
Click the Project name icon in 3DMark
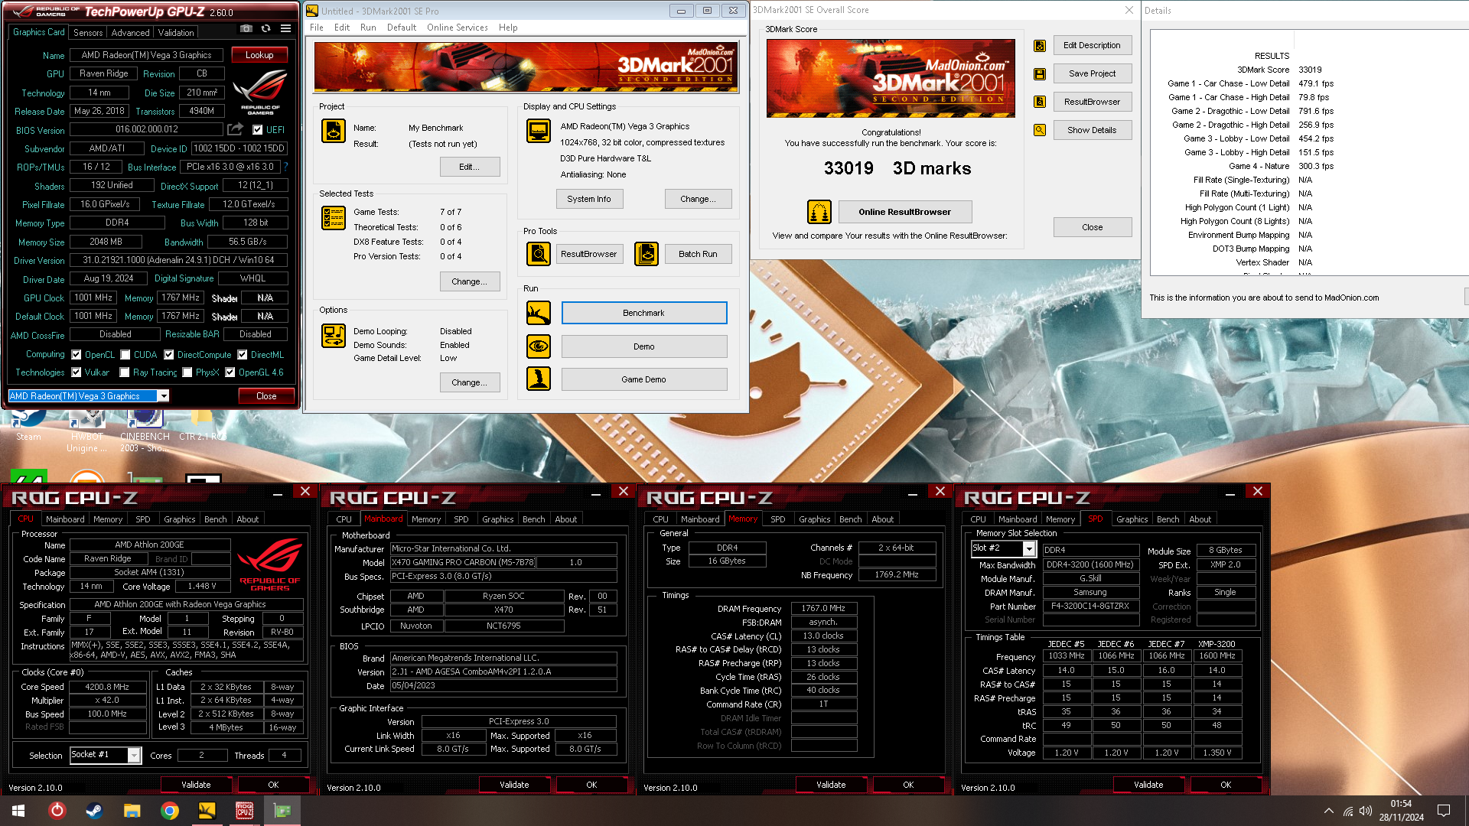334,131
